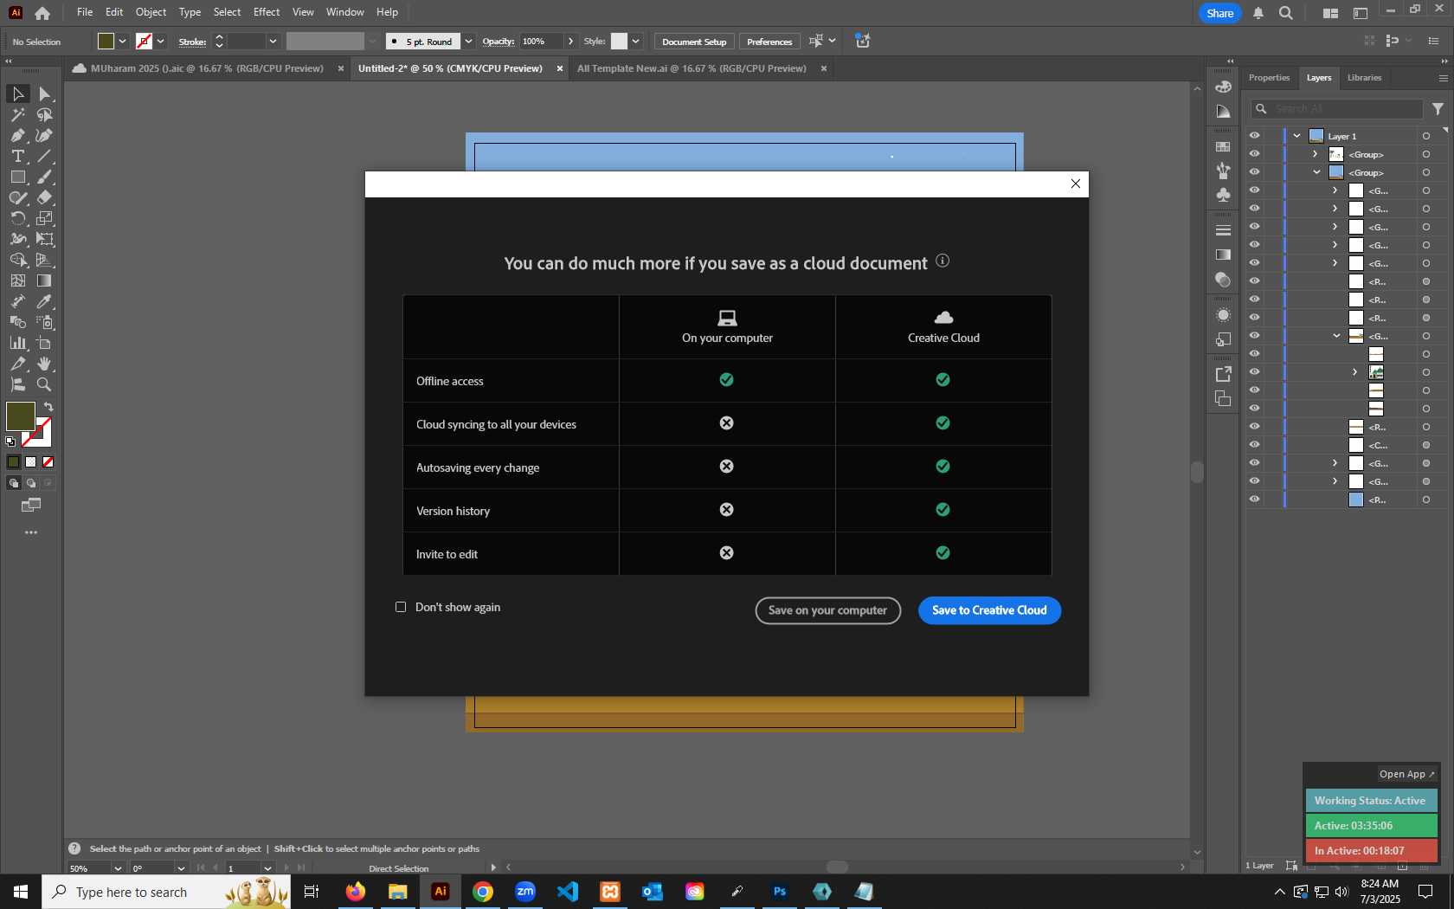Select the Rotate tool
Screen dimensions: 1454x909
pyautogui.click(x=17, y=218)
